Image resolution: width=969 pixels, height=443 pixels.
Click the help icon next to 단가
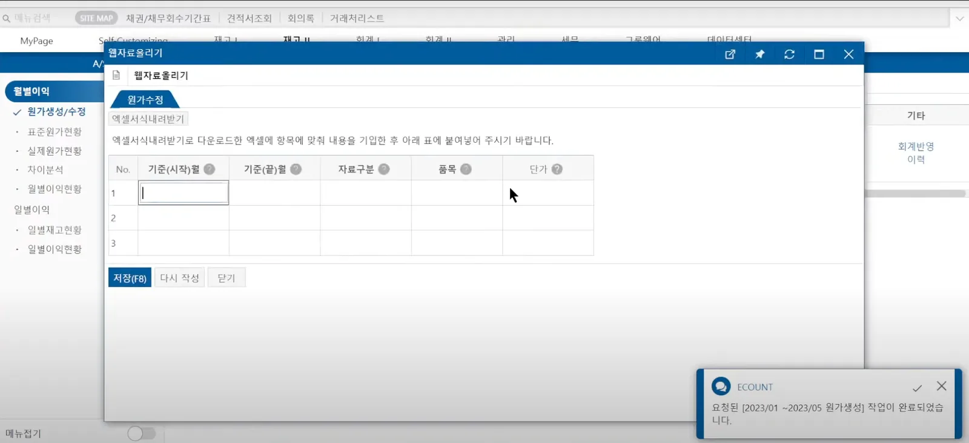click(557, 169)
